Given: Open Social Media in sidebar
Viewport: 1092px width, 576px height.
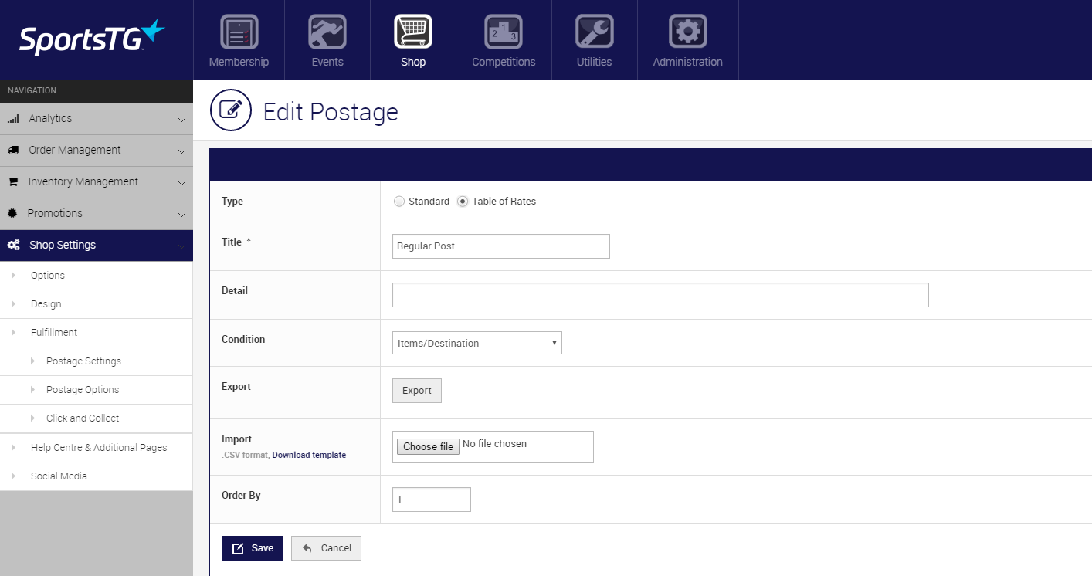Looking at the screenshot, I should click(59, 476).
